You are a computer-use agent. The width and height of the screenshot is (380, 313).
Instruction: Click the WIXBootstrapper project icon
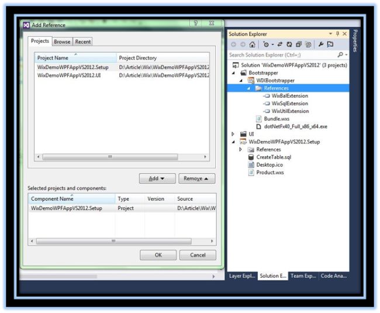click(251, 80)
